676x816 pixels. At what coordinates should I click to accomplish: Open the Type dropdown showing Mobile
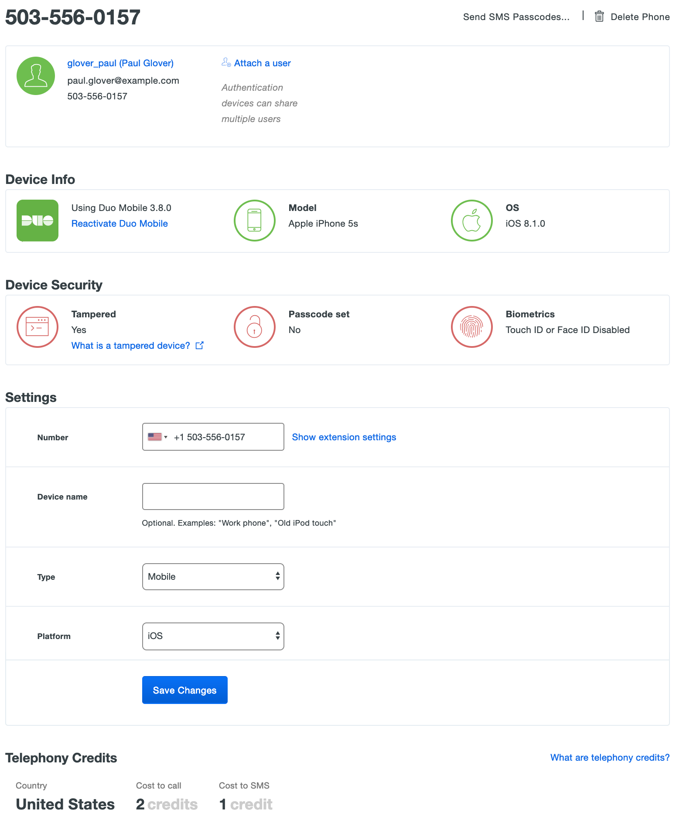point(213,577)
